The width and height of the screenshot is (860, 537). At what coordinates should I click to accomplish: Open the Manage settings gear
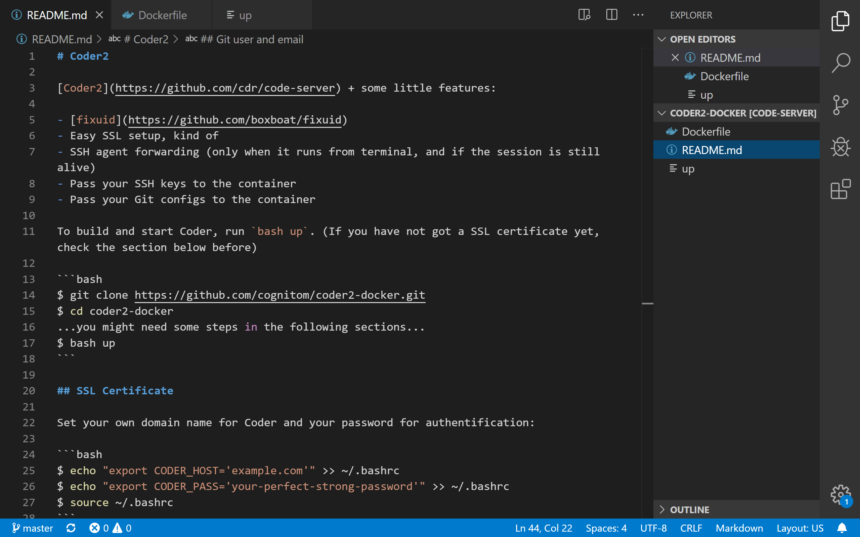840,495
